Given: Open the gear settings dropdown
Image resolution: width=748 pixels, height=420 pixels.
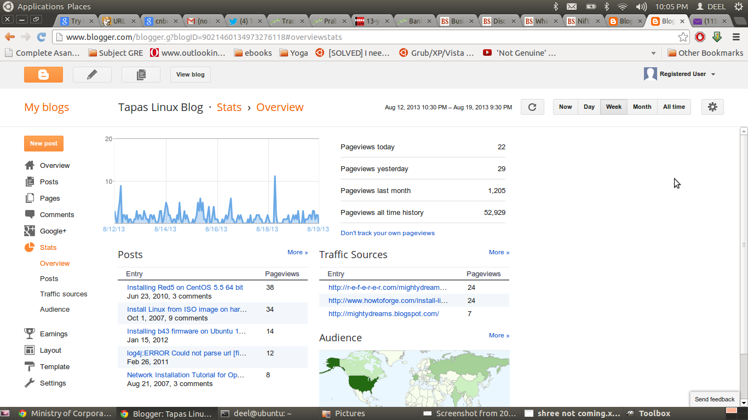Looking at the screenshot, I should pyautogui.click(x=712, y=107).
